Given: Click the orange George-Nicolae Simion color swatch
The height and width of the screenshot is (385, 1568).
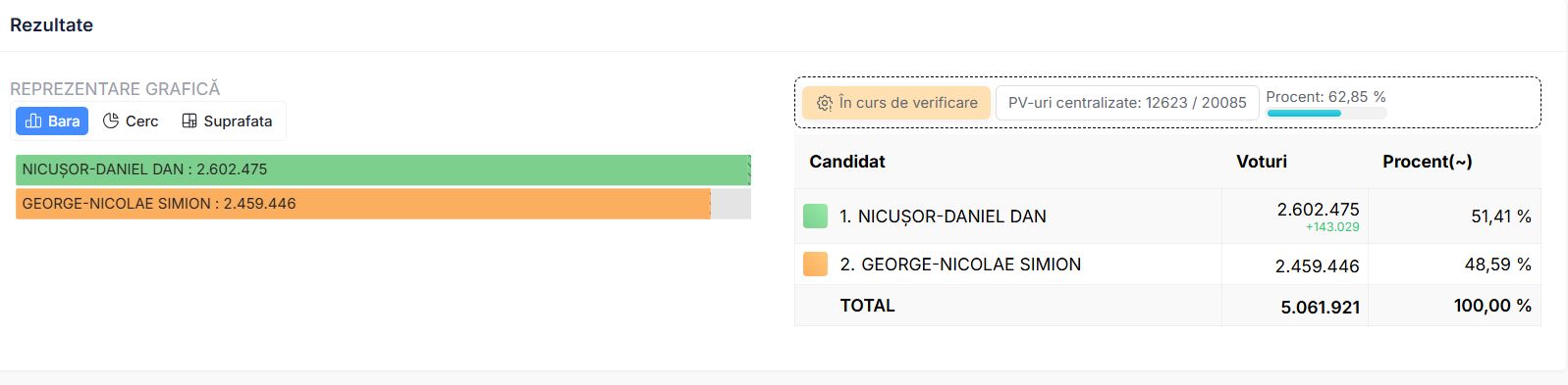Looking at the screenshot, I should pyautogui.click(x=815, y=265).
